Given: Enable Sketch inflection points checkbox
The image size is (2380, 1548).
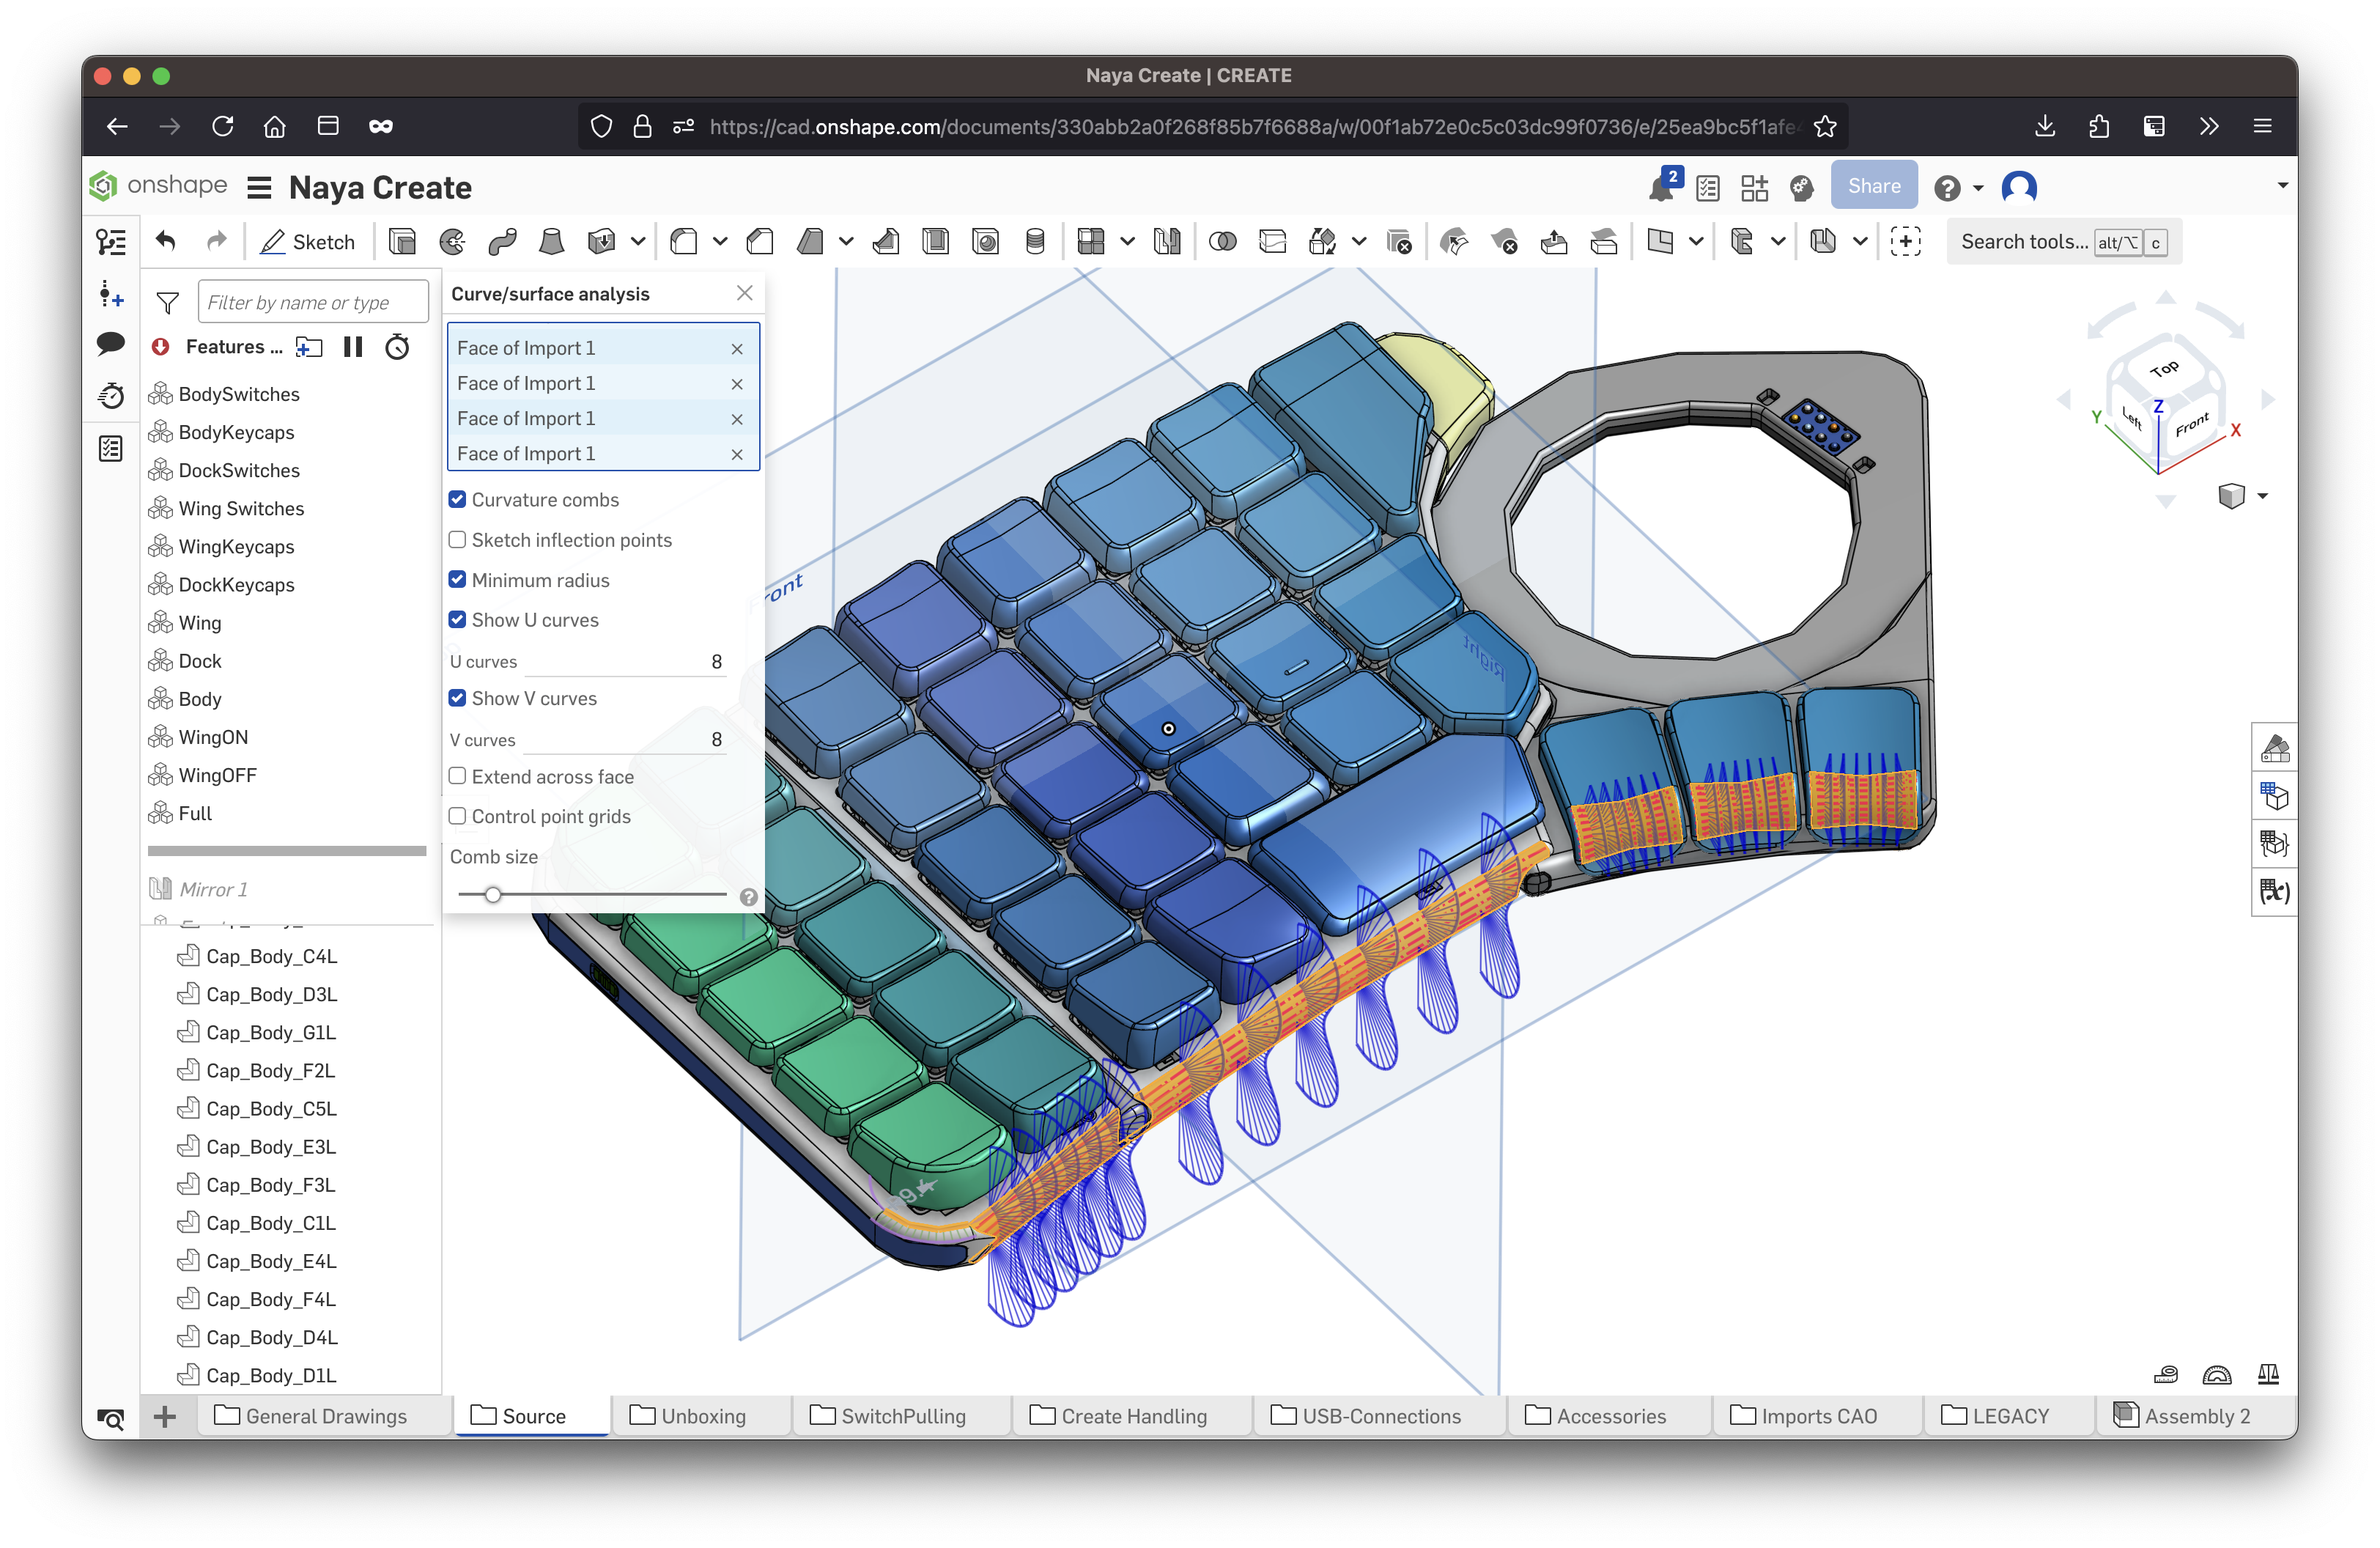Looking at the screenshot, I should click(x=458, y=540).
